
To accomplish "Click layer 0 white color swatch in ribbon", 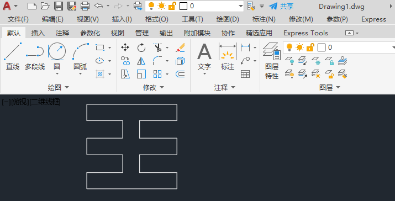I will [x=321, y=47].
